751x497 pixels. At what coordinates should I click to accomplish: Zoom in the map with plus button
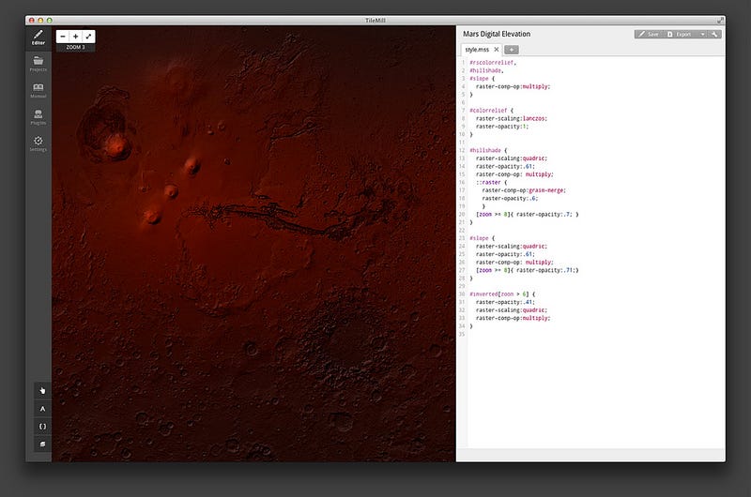[x=76, y=37]
